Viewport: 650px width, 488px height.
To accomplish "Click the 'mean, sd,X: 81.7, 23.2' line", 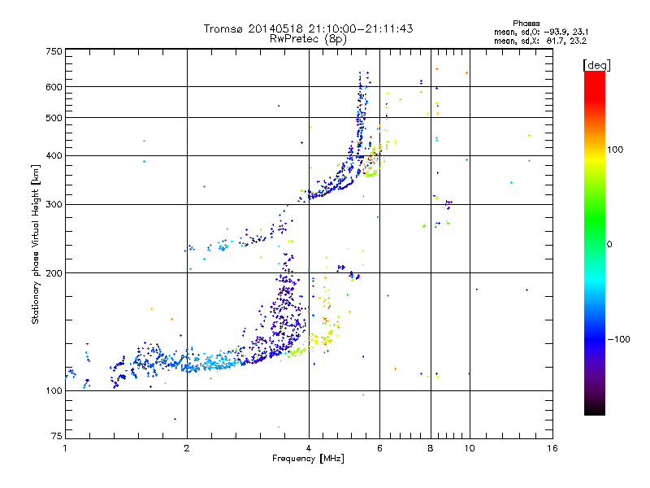I will [540, 41].
